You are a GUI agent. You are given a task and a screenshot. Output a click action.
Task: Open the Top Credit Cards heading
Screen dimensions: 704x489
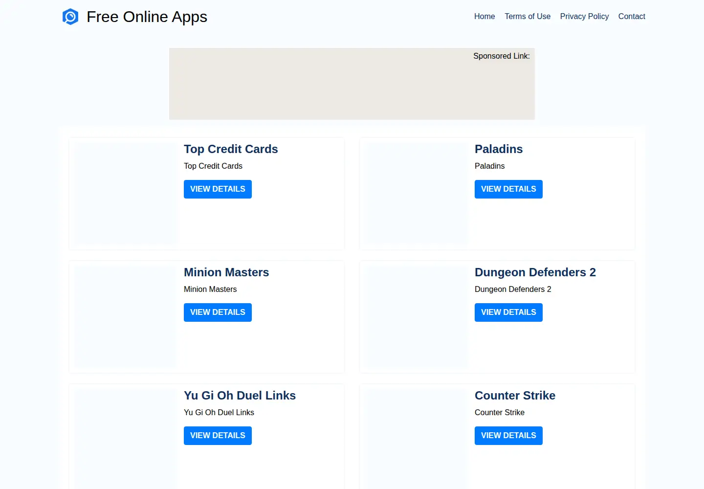(x=231, y=149)
